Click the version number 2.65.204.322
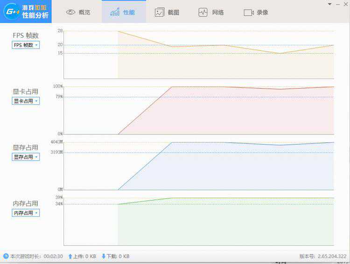The width and height of the screenshot is (350, 264). [332, 256]
